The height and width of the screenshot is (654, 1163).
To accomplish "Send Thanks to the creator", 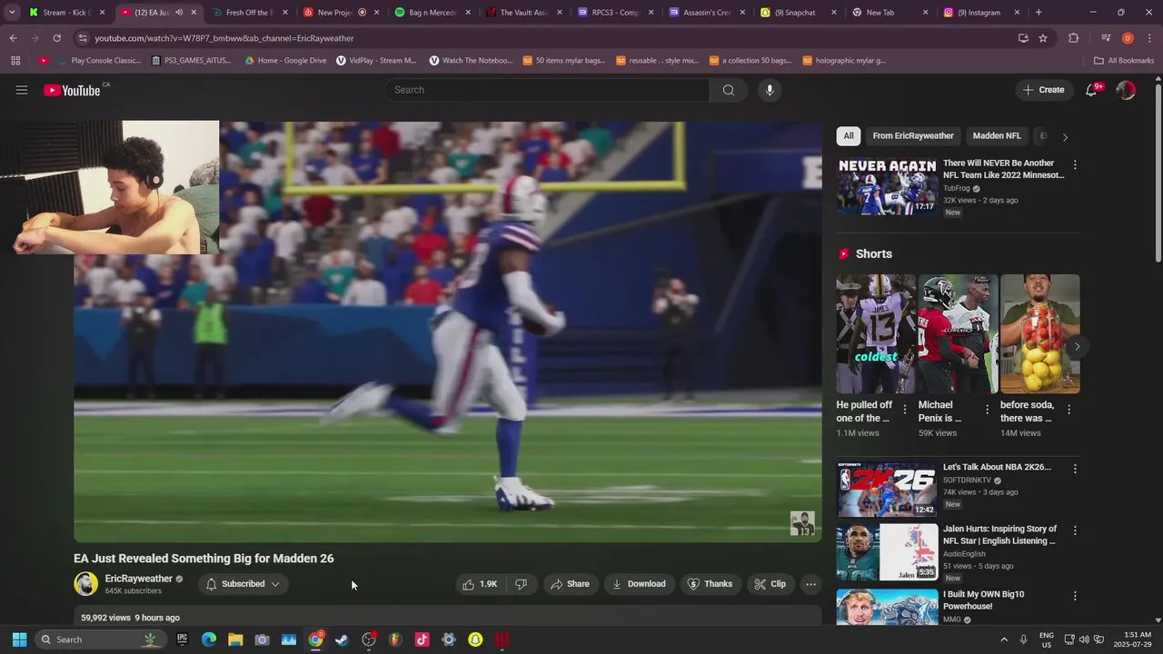I will click(x=710, y=584).
